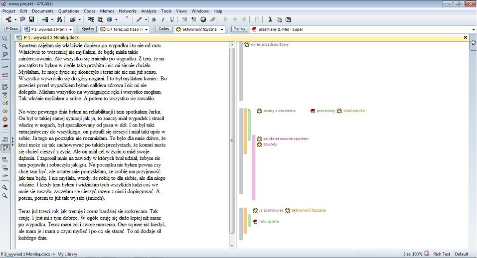Click the Copy icon in the toolbar
The width and height of the screenshot is (477, 258).
[279, 19]
